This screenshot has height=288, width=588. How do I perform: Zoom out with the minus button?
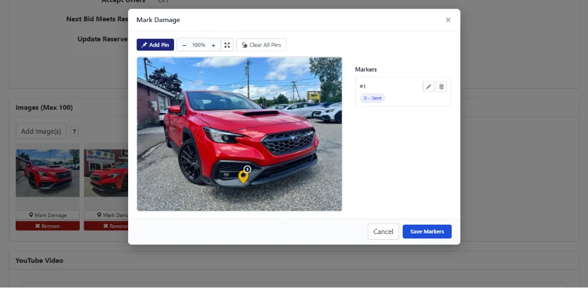coord(184,45)
